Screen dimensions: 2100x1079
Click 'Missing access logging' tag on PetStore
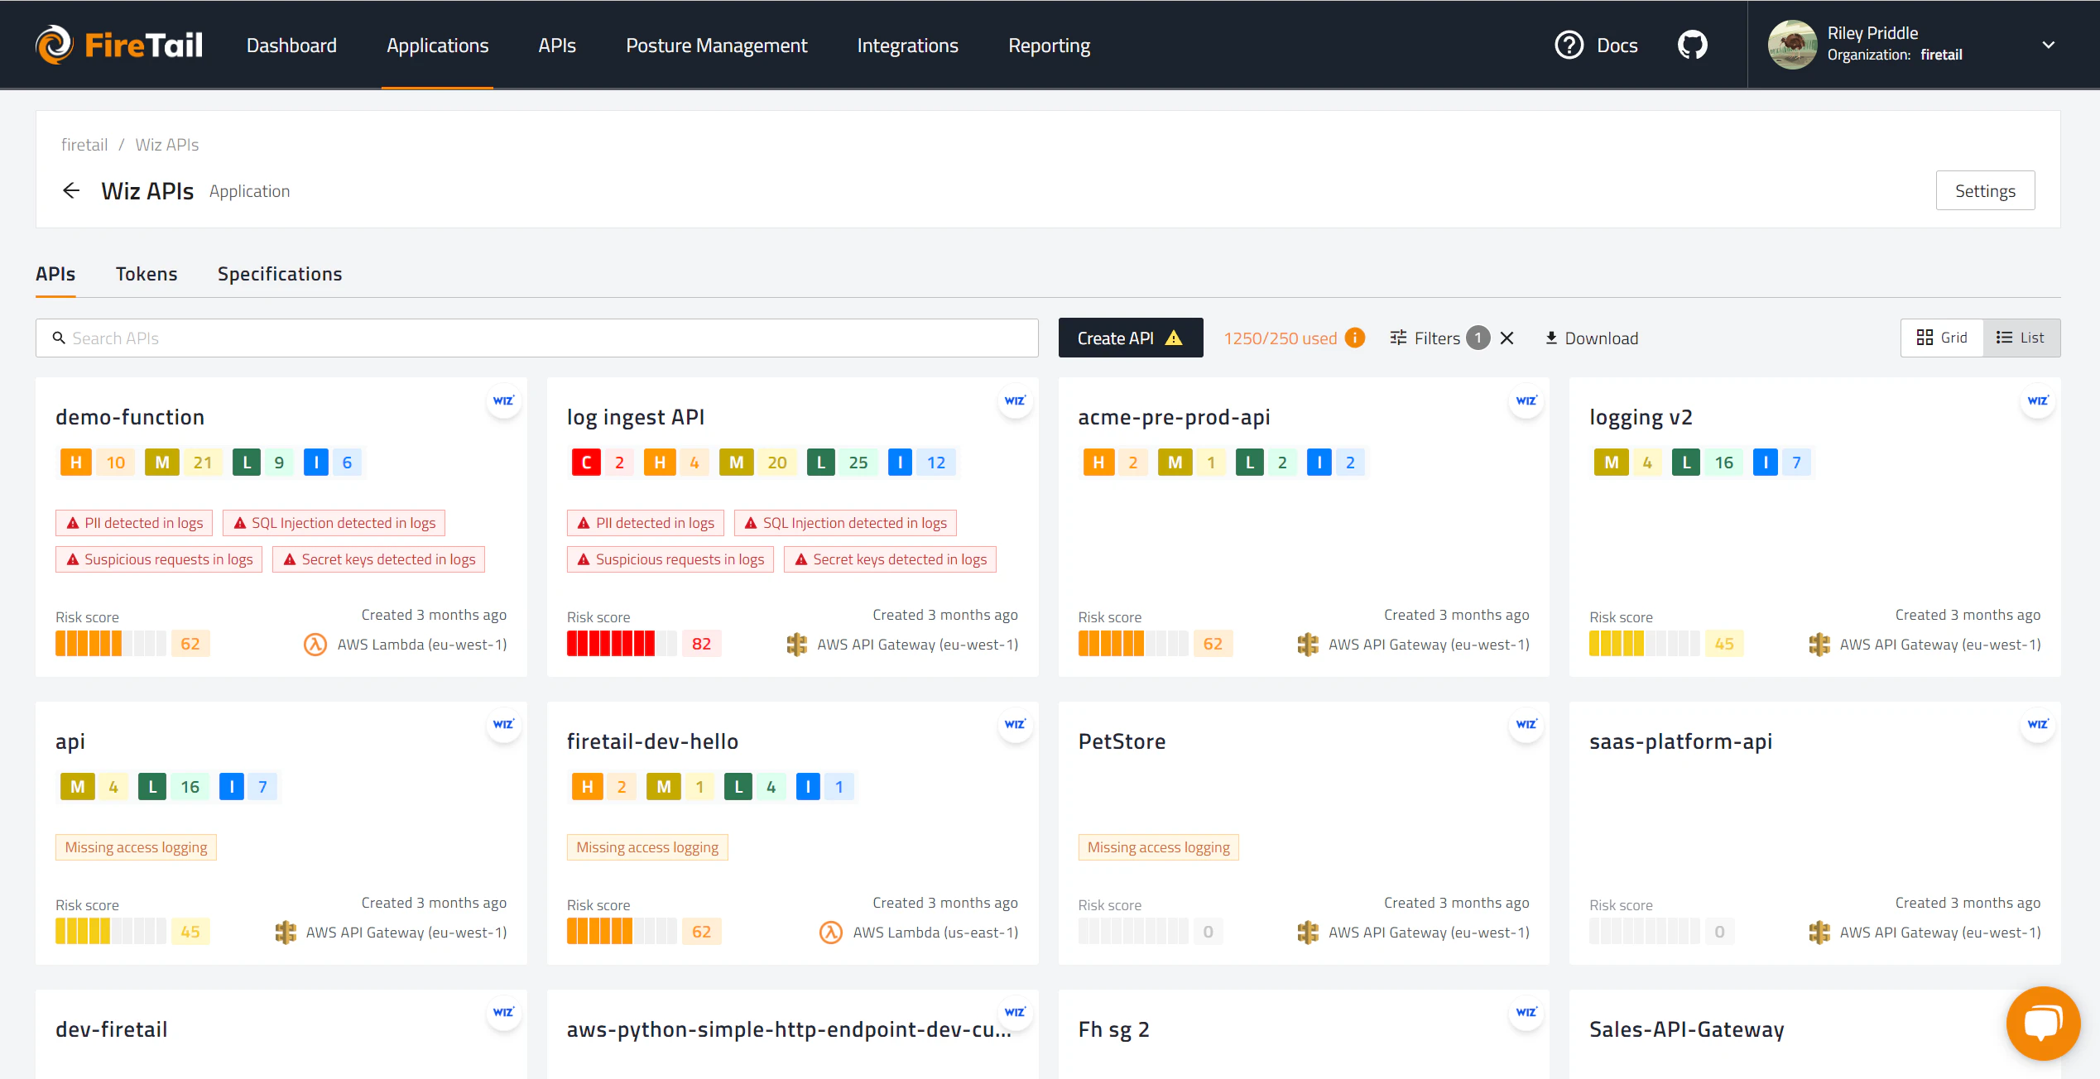(1158, 847)
